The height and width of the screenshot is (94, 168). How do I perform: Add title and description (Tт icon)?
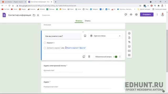pyautogui.click(x=129, y=42)
